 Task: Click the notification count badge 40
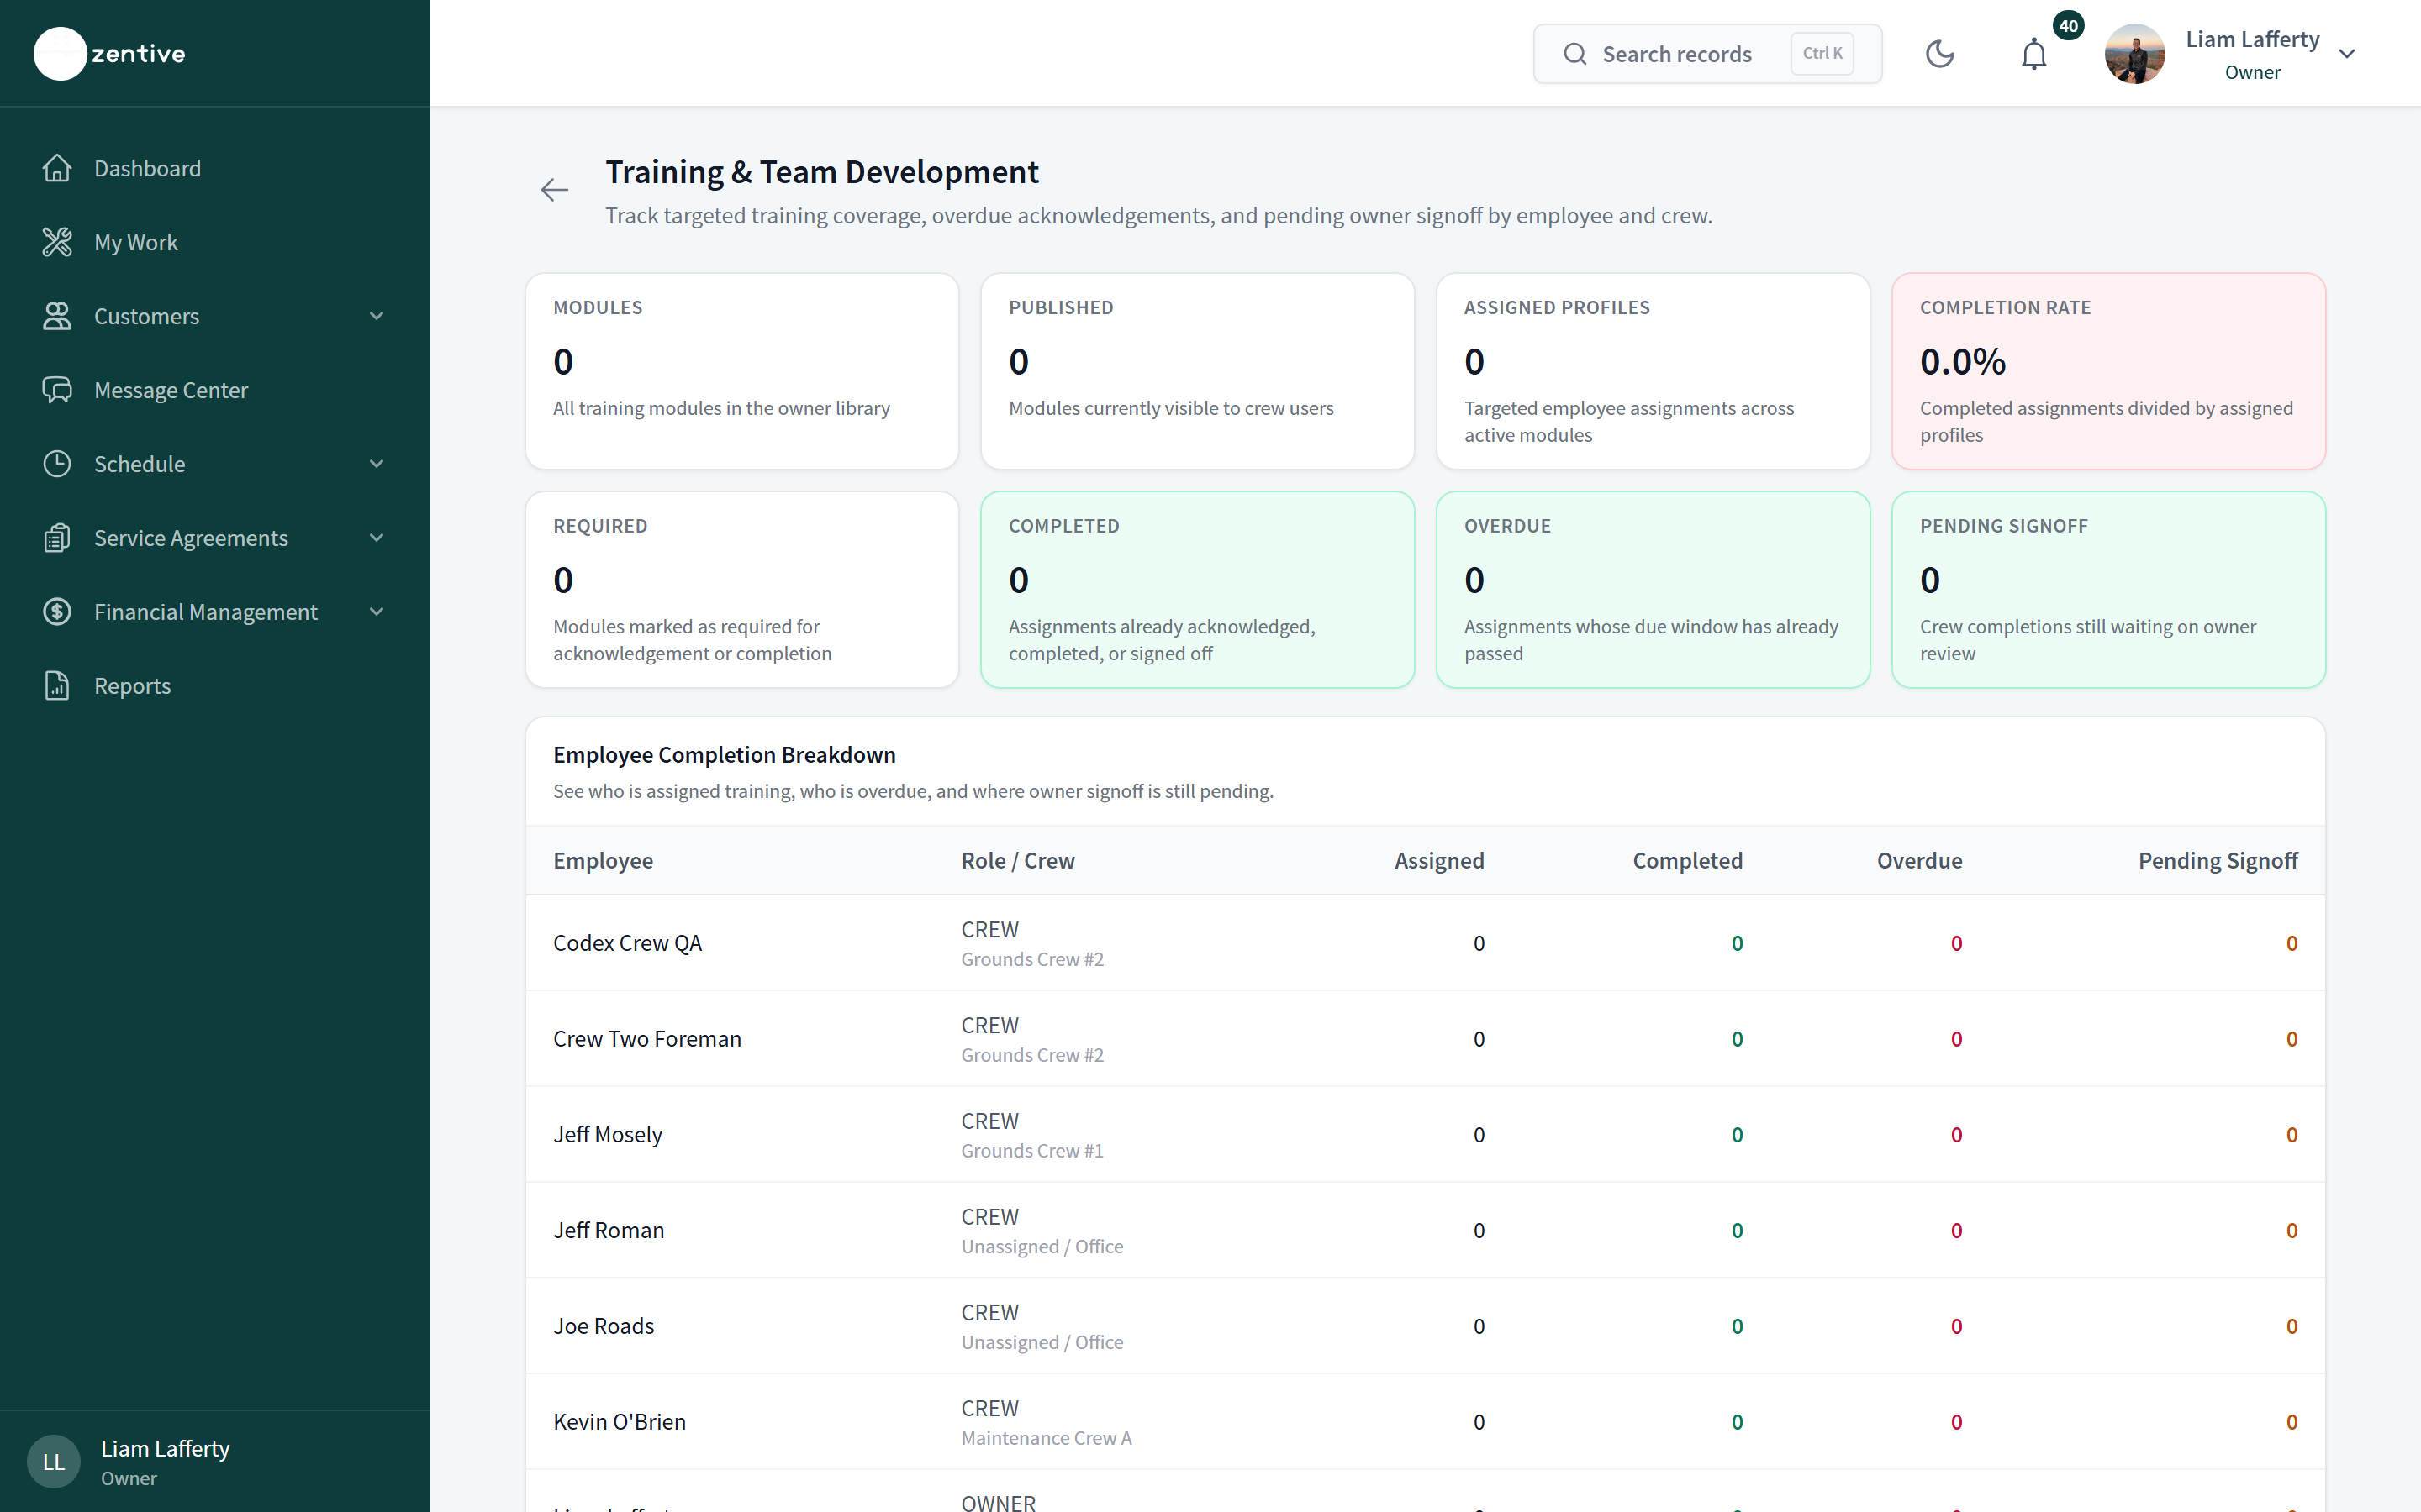tap(2068, 26)
